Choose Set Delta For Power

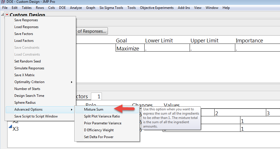(x=107, y=137)
